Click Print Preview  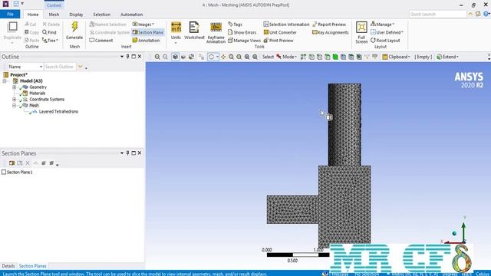pos(278,41)
